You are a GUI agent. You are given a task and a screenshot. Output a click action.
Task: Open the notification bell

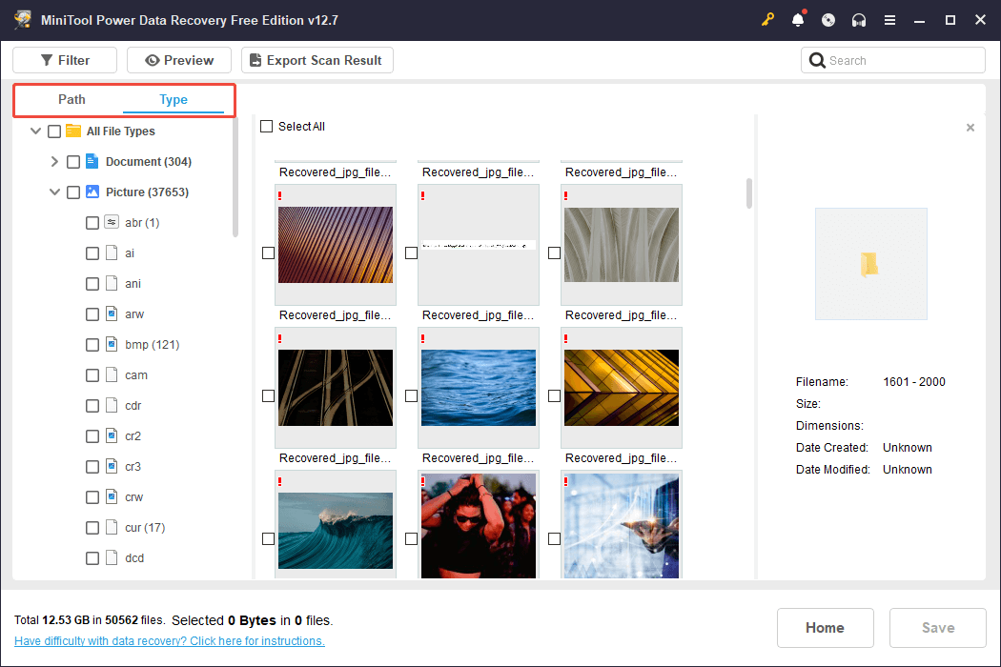798,20
